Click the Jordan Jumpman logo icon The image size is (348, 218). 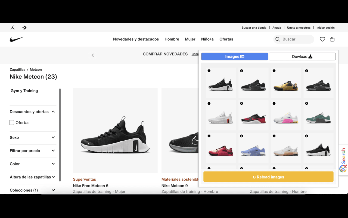point(12,27)
